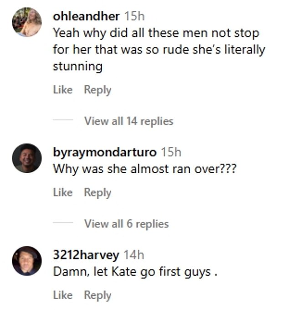
Task: Reply to byraymondarturo's comment
Action: click(x=97, y=192)
